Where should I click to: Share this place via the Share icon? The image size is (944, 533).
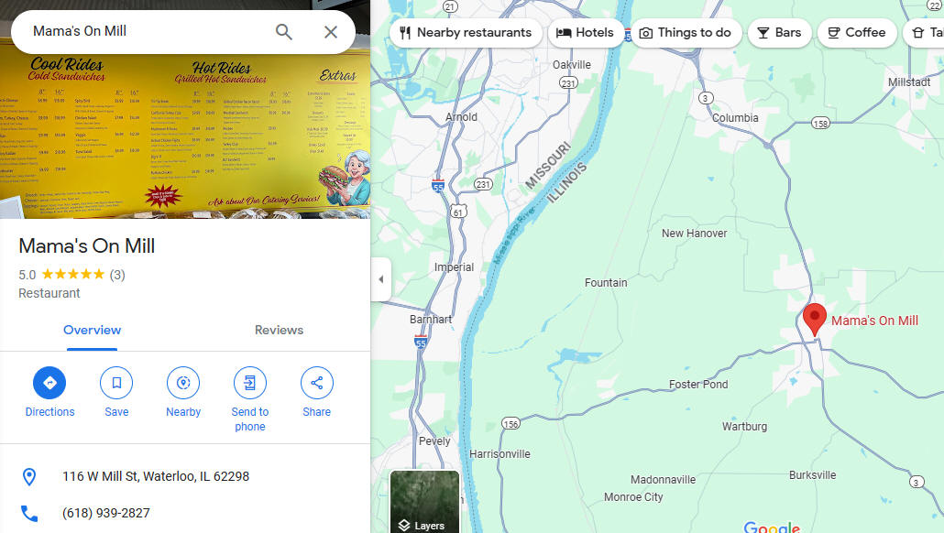coord(317,383)
